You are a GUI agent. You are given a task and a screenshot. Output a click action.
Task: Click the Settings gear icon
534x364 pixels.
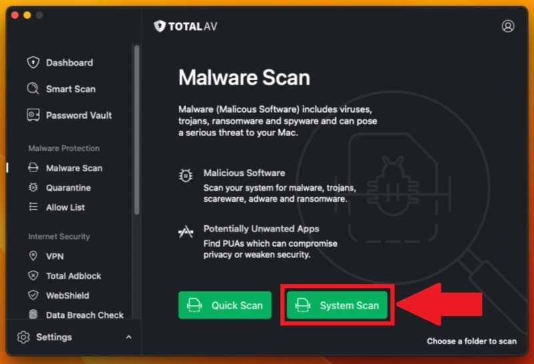[23, 337]
